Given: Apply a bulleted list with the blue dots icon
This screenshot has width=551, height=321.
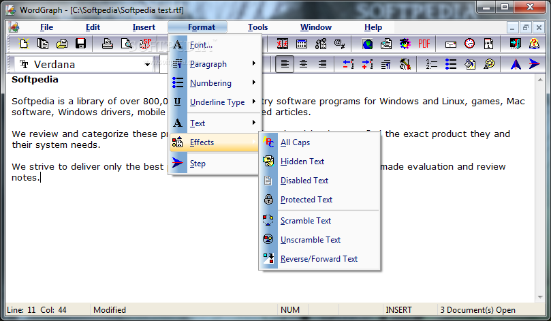Looking at the screenshot, I should (x=450, y=64).
